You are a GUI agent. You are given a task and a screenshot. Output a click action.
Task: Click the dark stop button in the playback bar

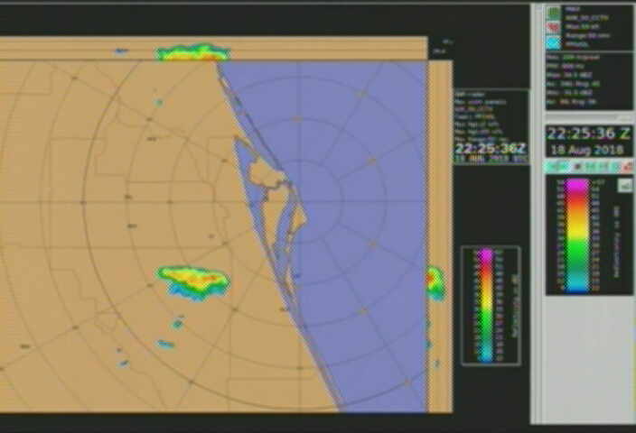click(x=579, y=167)
